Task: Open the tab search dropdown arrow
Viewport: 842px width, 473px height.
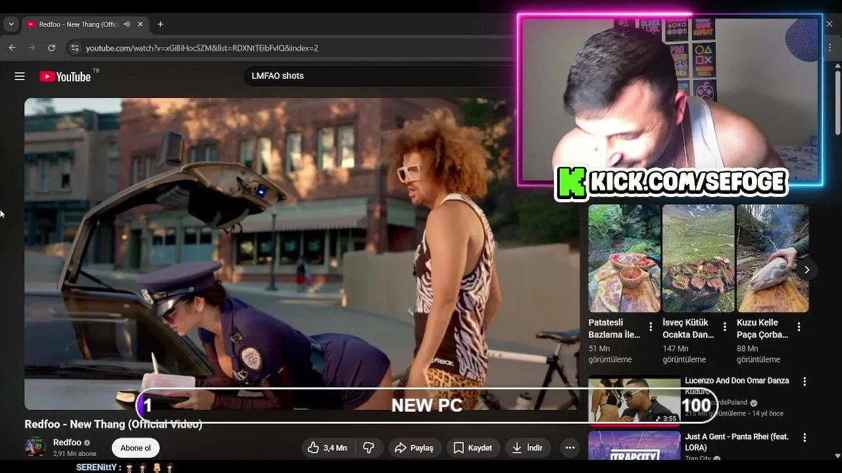Action: click(11, 24)
